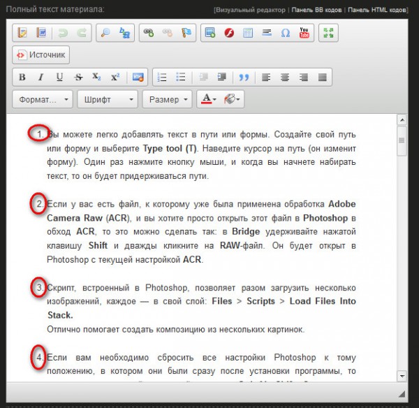This screenshot has height=408, width=419.
Task: Insert a numbered list
Action: pyautogui.click(x=162, y=78)
